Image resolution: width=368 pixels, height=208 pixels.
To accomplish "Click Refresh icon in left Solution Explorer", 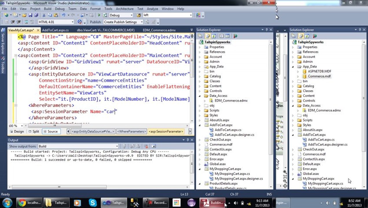I will coord(214,36).
